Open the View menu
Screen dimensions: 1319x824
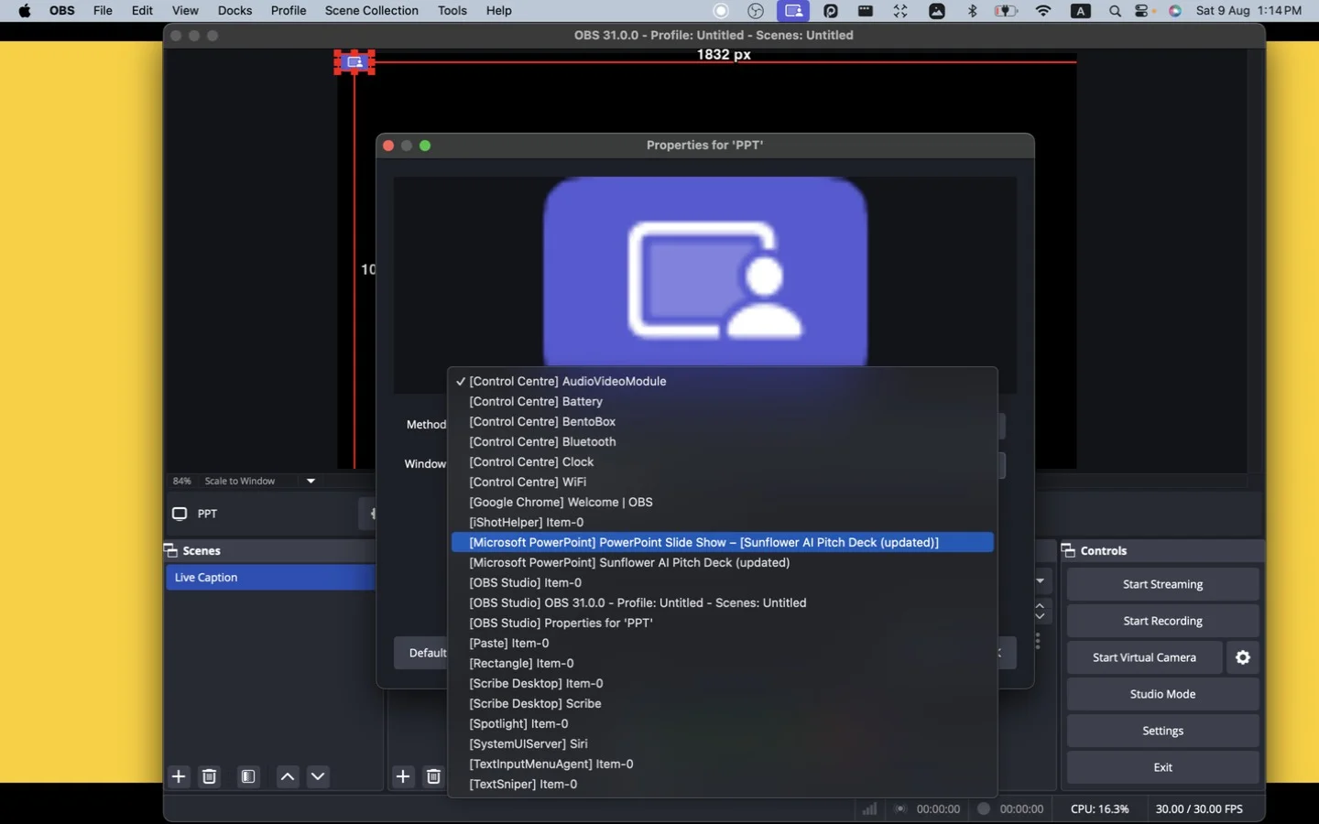click(x=185, y=11)
